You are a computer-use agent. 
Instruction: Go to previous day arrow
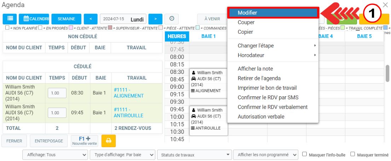[91, 19]
